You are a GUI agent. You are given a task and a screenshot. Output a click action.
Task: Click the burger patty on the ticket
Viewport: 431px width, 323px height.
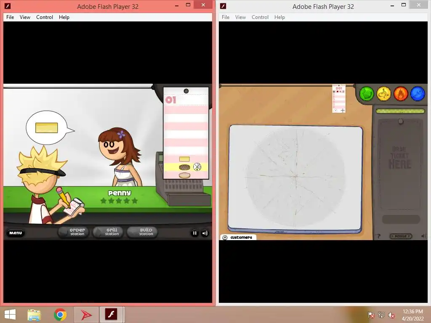[184, 167]
